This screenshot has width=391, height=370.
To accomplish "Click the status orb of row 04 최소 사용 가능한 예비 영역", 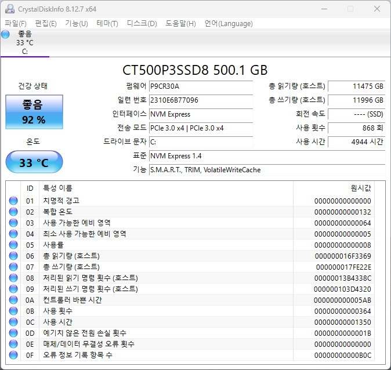I will point(13,234).
